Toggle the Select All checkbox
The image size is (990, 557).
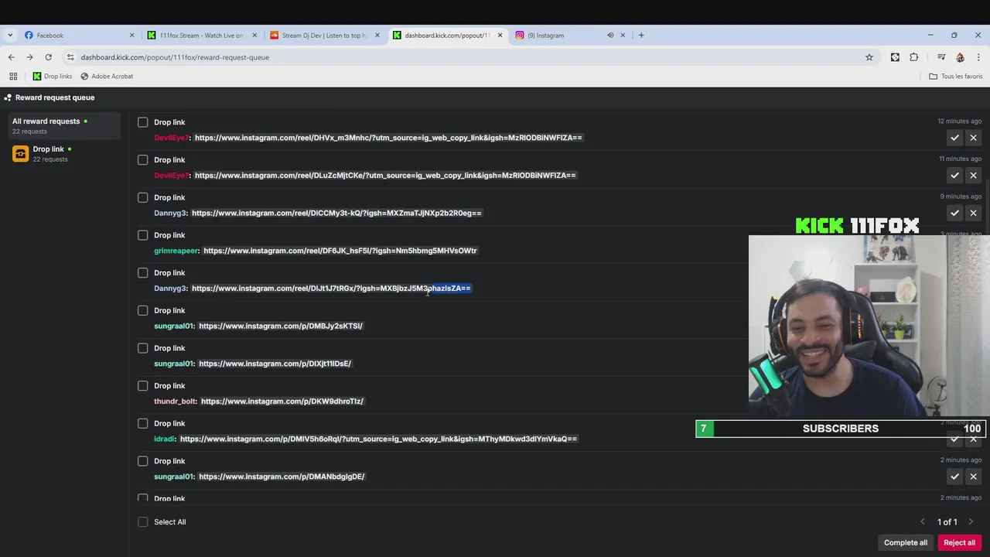[x=143, y=522]
